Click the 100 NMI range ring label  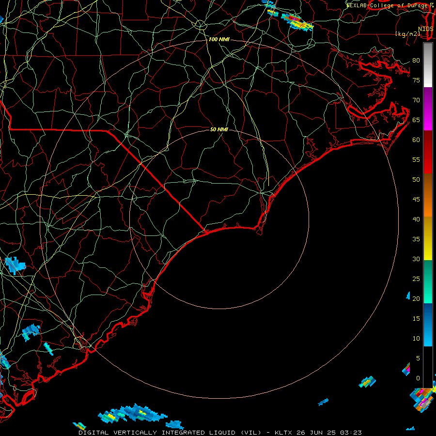pyautogui.click(x=219, y=40)
